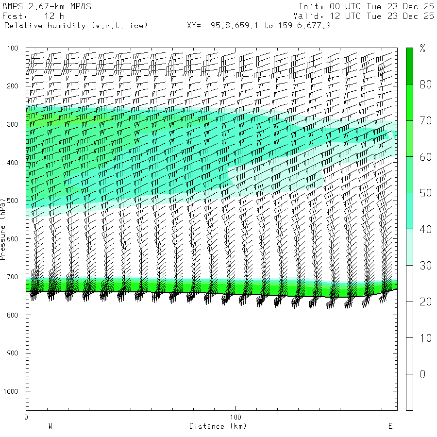Click the 'W' west direction marker

click(x=50, y=426)
